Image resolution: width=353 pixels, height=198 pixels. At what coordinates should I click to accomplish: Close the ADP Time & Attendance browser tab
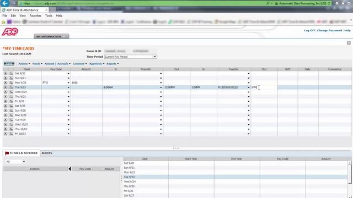(46, 10)
